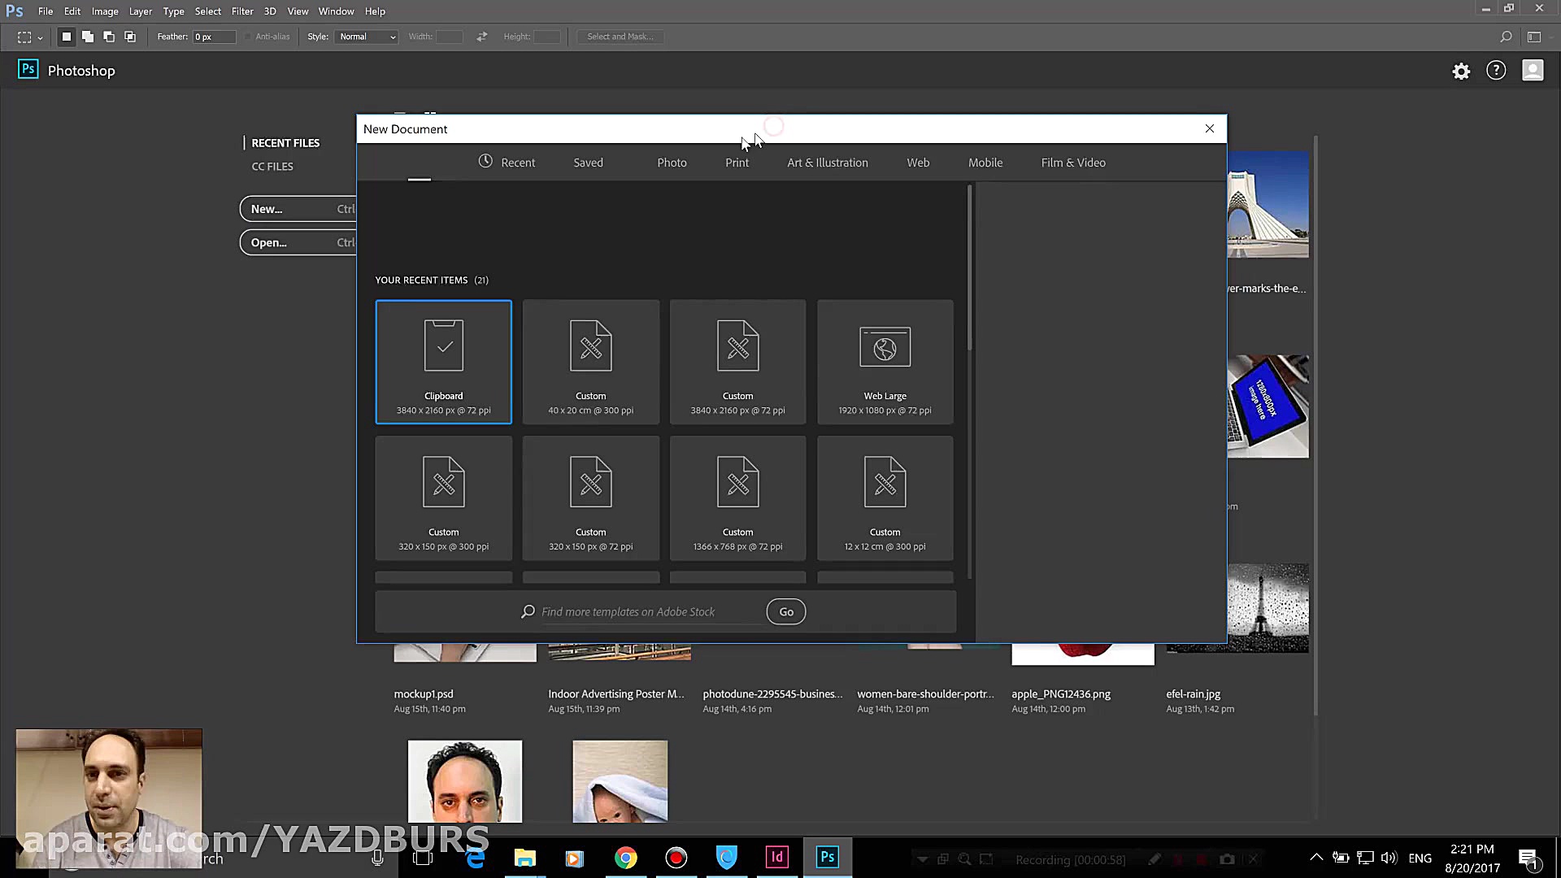
Task: Expand the Marquee tool options arrow
Action: click(x=39, y=37)
